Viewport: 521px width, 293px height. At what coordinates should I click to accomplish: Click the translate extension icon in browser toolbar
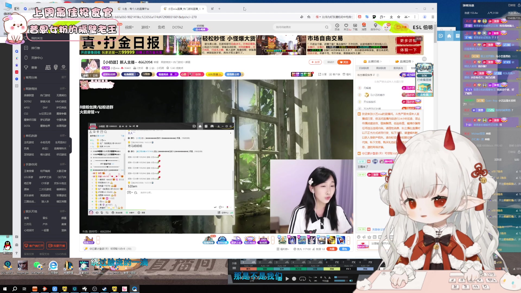[367, 17]
